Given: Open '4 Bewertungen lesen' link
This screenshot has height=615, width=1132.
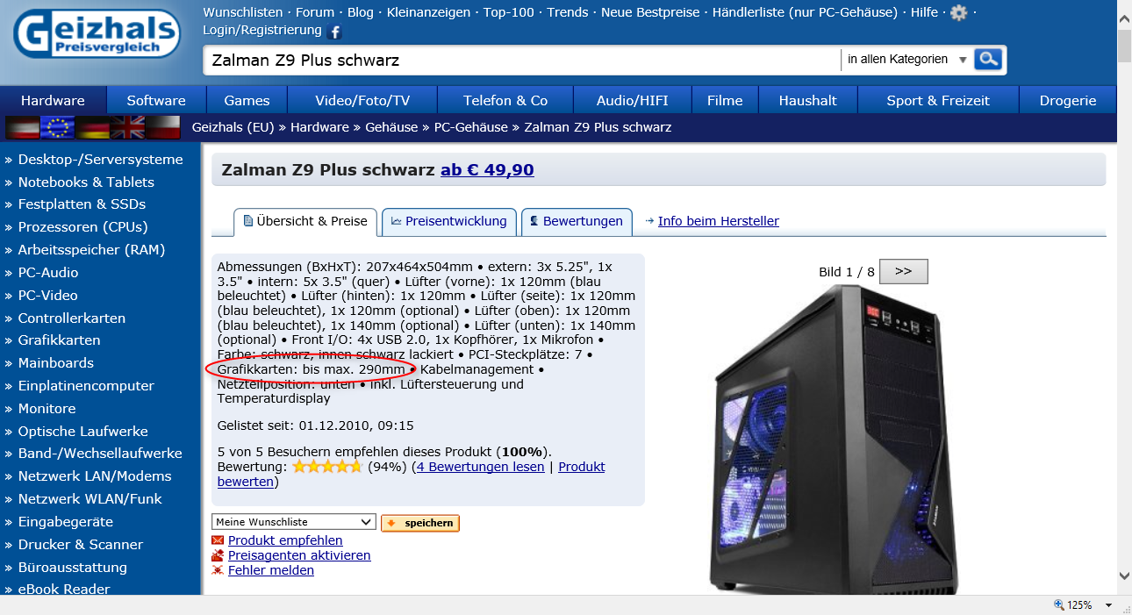Looking at the screenshot, I should point(480,467).
